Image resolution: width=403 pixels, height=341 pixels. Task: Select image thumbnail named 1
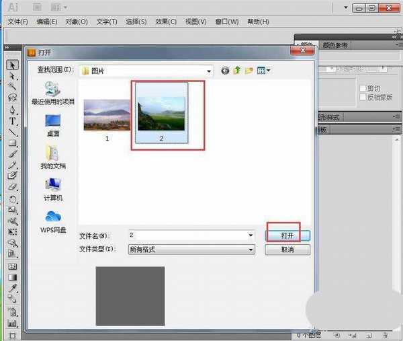[106, 116]
